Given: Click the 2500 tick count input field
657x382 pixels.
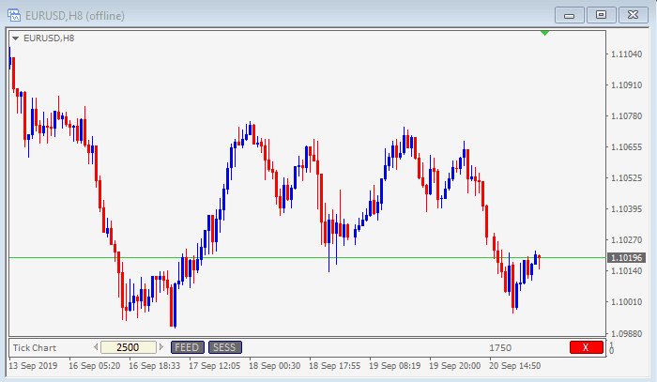Looking at the screenshot, I should coord(128,347).
